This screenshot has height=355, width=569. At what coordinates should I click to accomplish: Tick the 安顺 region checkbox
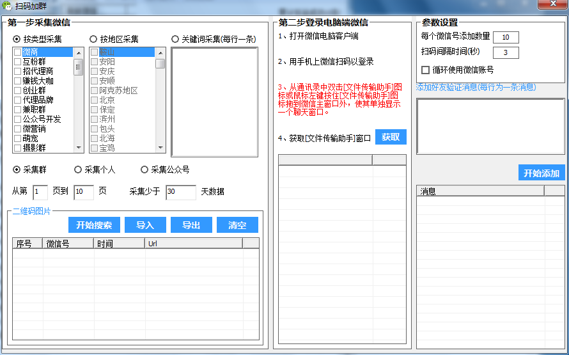95,81
